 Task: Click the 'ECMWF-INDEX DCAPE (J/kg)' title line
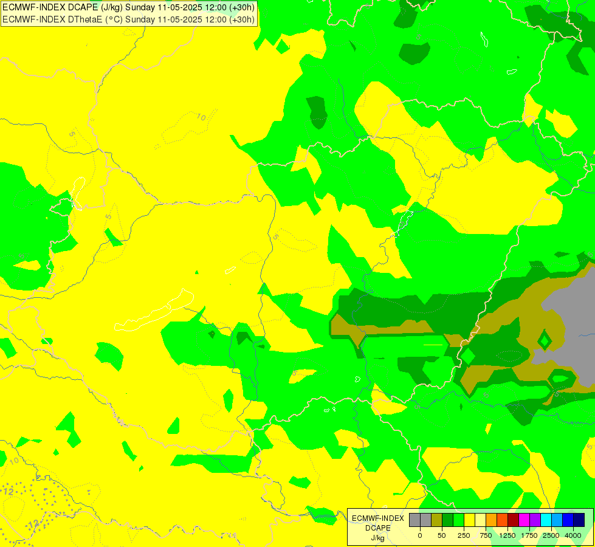point(128,7)
